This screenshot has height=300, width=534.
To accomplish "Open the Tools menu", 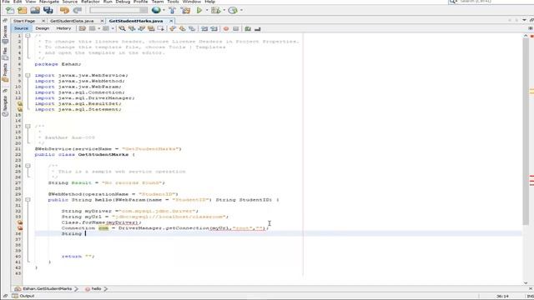I will [173, 2].
